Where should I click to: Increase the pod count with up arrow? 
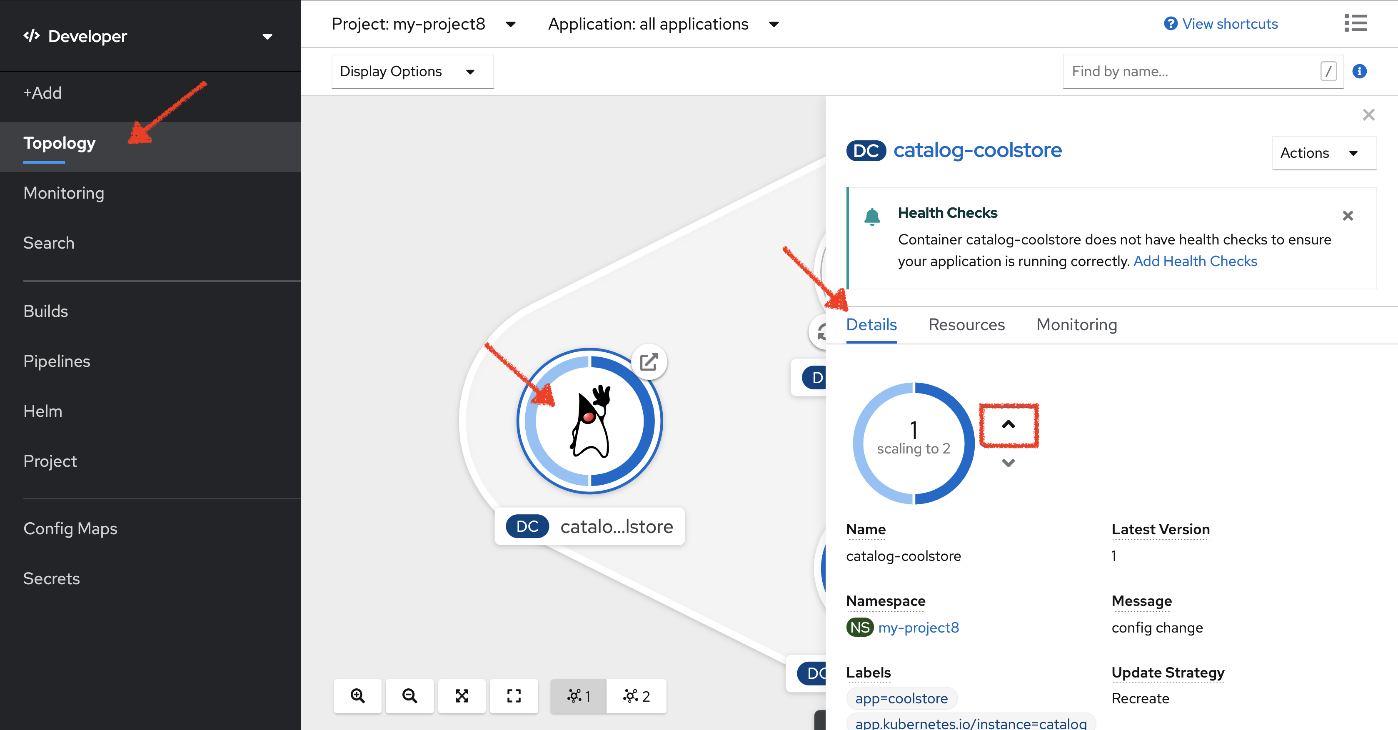(x=1009, y=425)
